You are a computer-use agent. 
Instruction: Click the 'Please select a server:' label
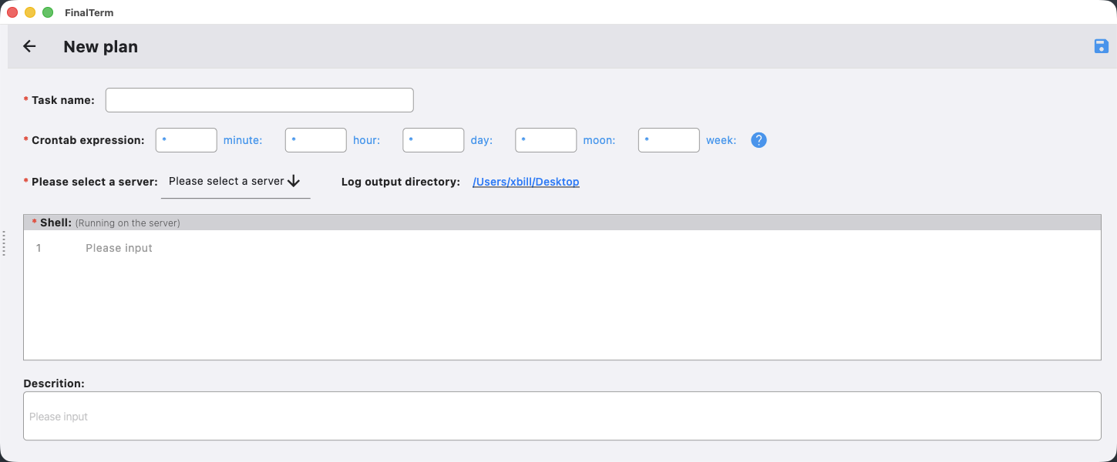95,182
